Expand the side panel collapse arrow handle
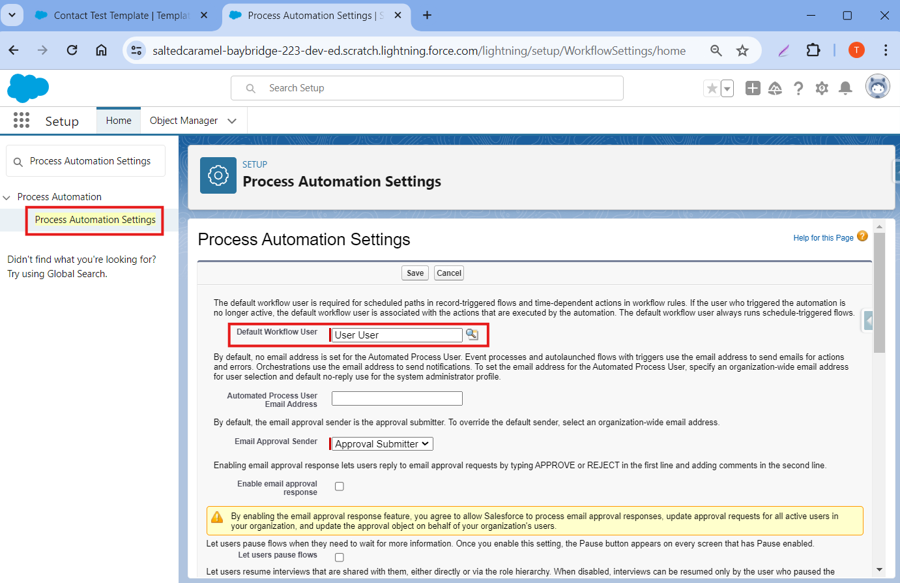The height and width of the screenshot is (583, 900). click(x=868, y=321)
